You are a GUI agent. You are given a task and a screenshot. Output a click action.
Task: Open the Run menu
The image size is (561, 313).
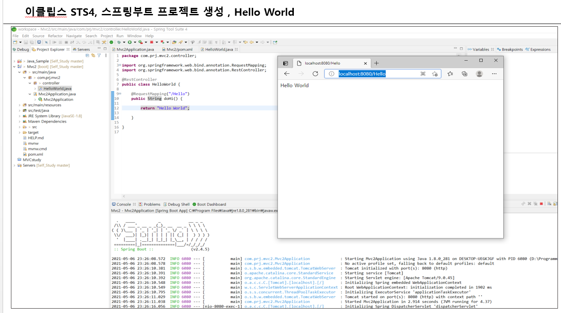(120, 36)
